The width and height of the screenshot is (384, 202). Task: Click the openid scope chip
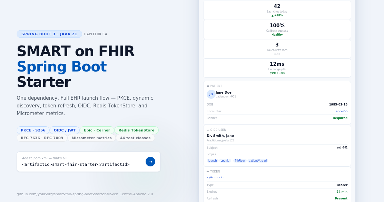[225, 161]
